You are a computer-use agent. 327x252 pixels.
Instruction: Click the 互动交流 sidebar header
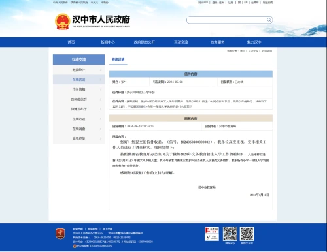[x=78, y=59]
